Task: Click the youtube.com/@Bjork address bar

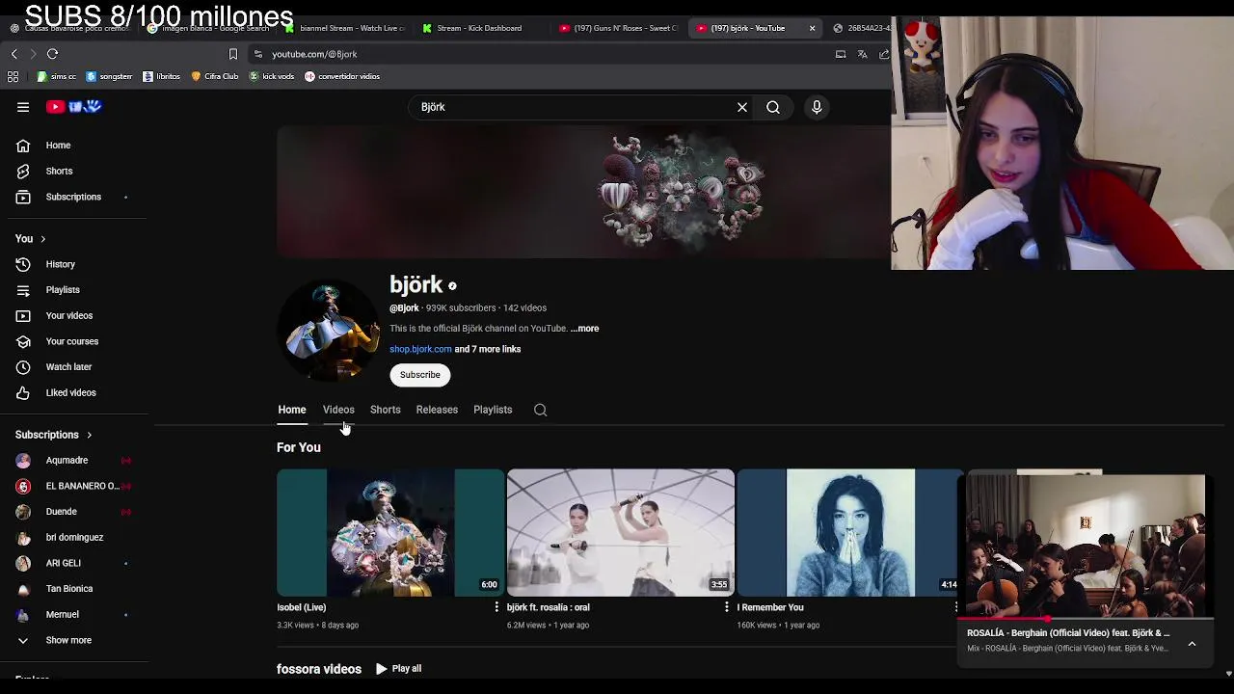Action: point(314,54)
